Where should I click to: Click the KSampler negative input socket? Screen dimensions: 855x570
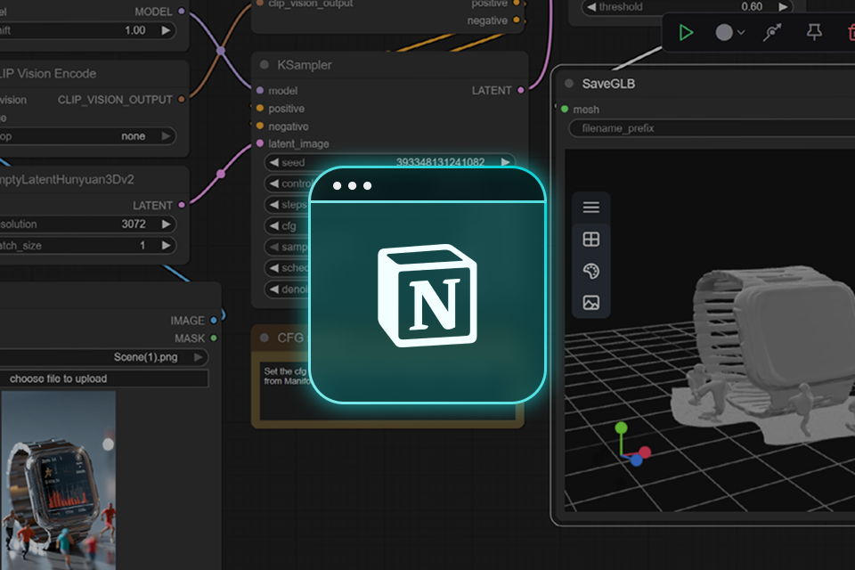260,126
